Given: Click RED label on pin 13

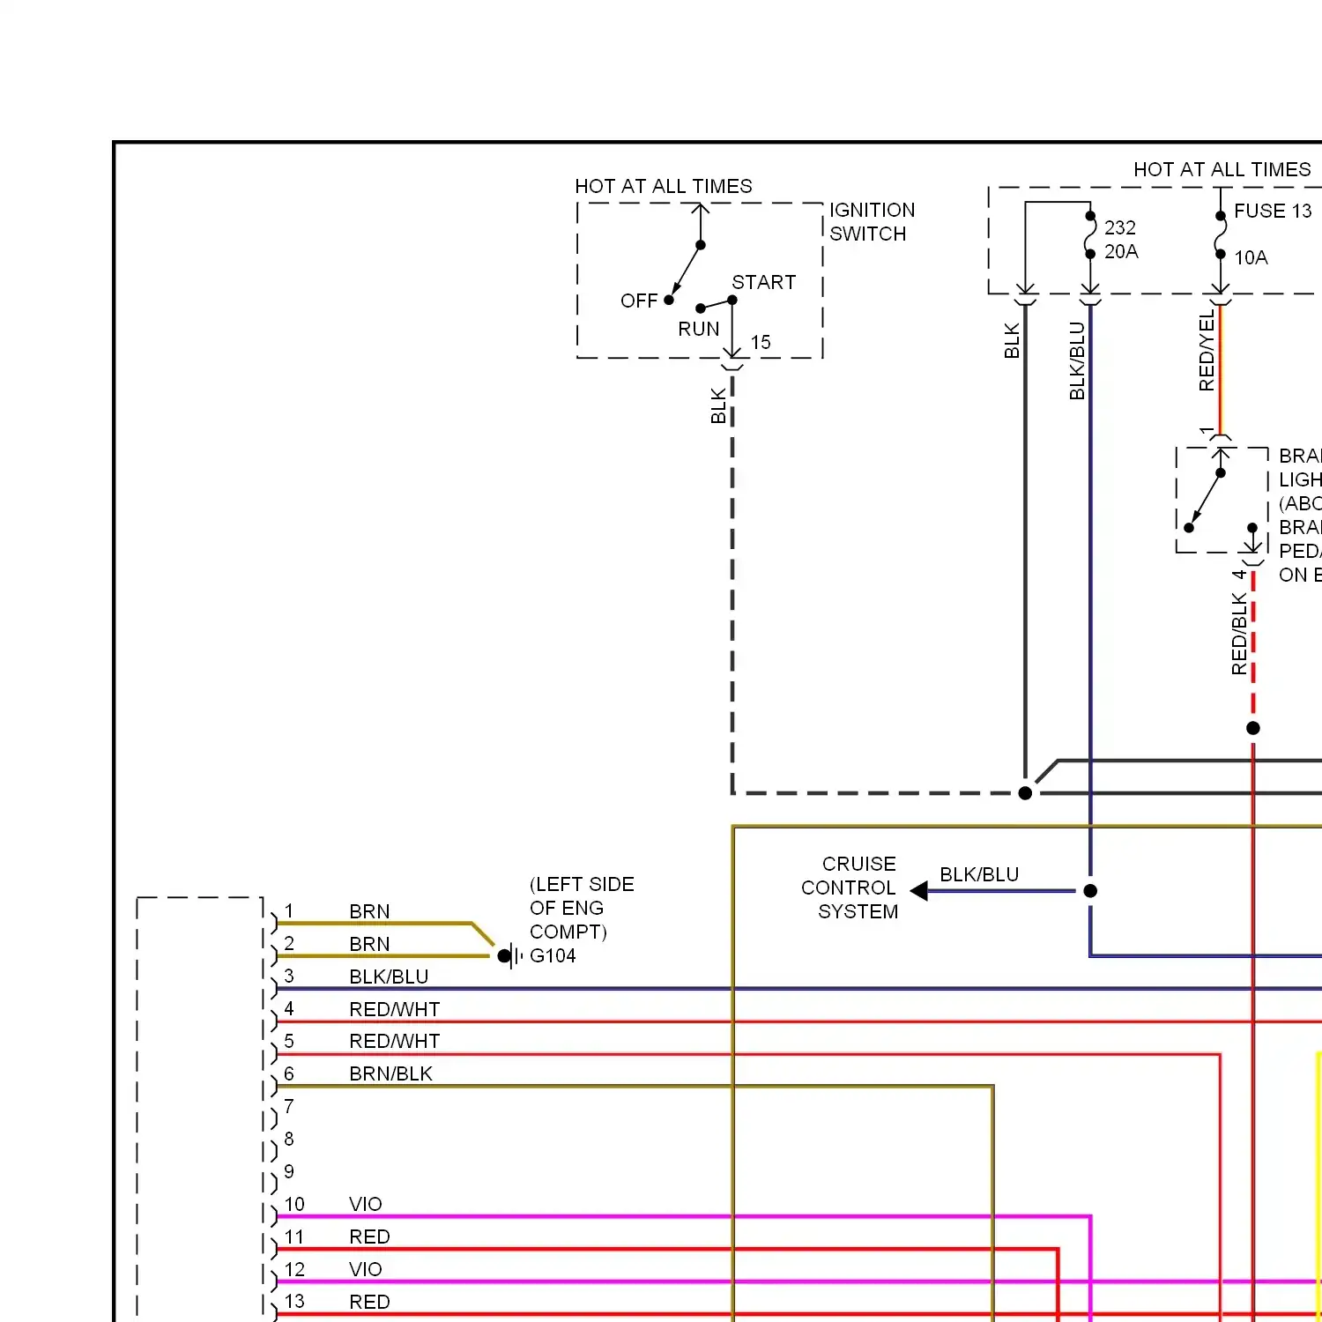Looking at the screenshot, I should click(x=369, y=1302).
